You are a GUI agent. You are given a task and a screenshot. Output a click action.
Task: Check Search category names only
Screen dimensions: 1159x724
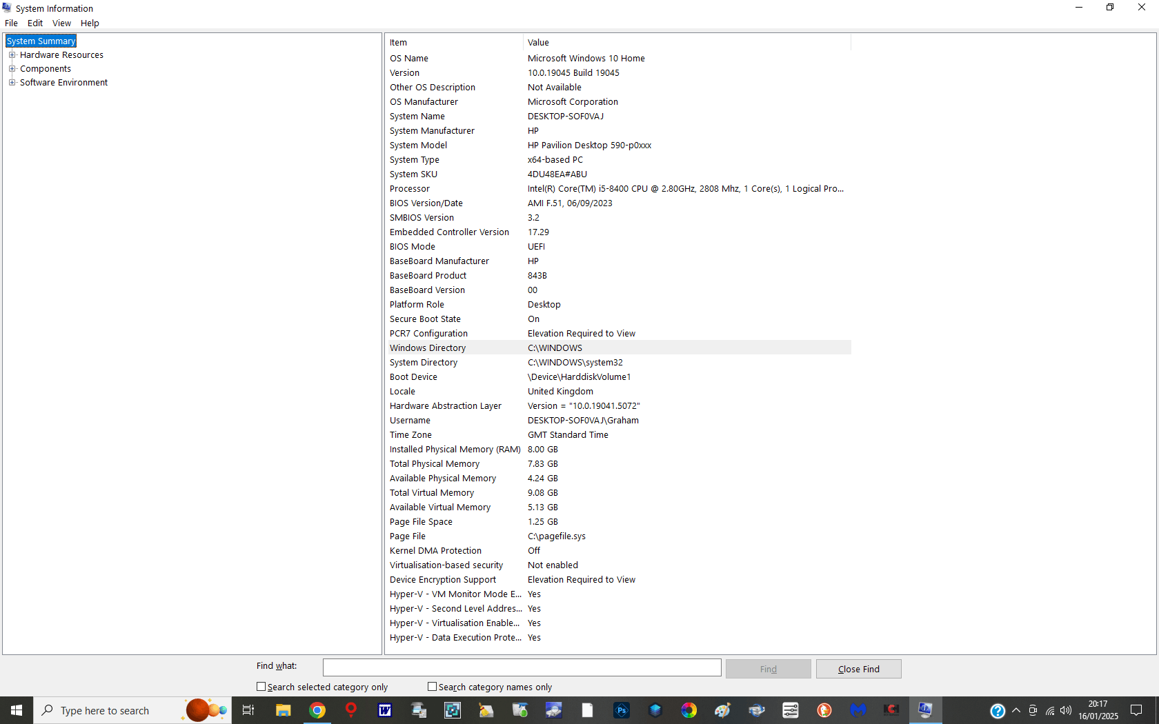(433, 687)
